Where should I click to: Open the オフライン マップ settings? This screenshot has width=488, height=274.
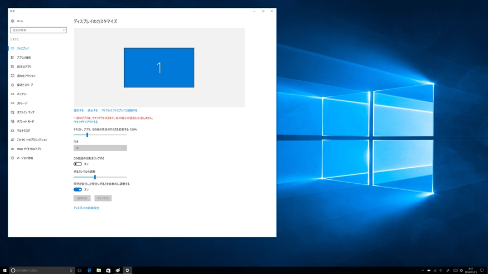pyautogui.click(x=25, y=112)
